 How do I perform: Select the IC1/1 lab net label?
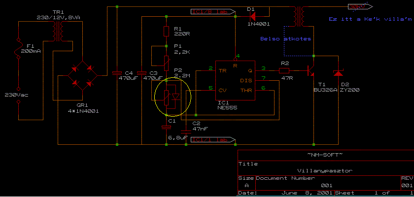(213, 139)
